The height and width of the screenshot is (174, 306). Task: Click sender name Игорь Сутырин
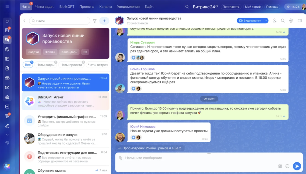[x=142, y=42]
